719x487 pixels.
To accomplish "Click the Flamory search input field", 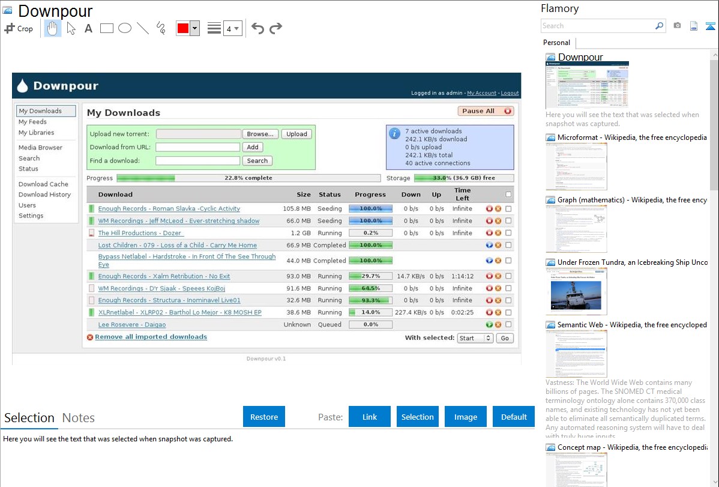I will coord(598,26).
